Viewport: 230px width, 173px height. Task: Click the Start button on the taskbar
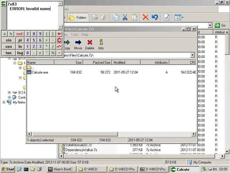coord(8,169)
